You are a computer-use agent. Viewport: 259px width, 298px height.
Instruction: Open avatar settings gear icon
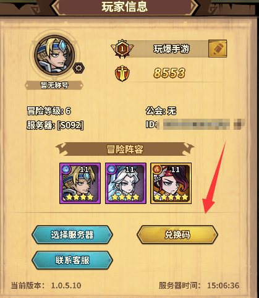pyautogui.click(x=79, y=68)
